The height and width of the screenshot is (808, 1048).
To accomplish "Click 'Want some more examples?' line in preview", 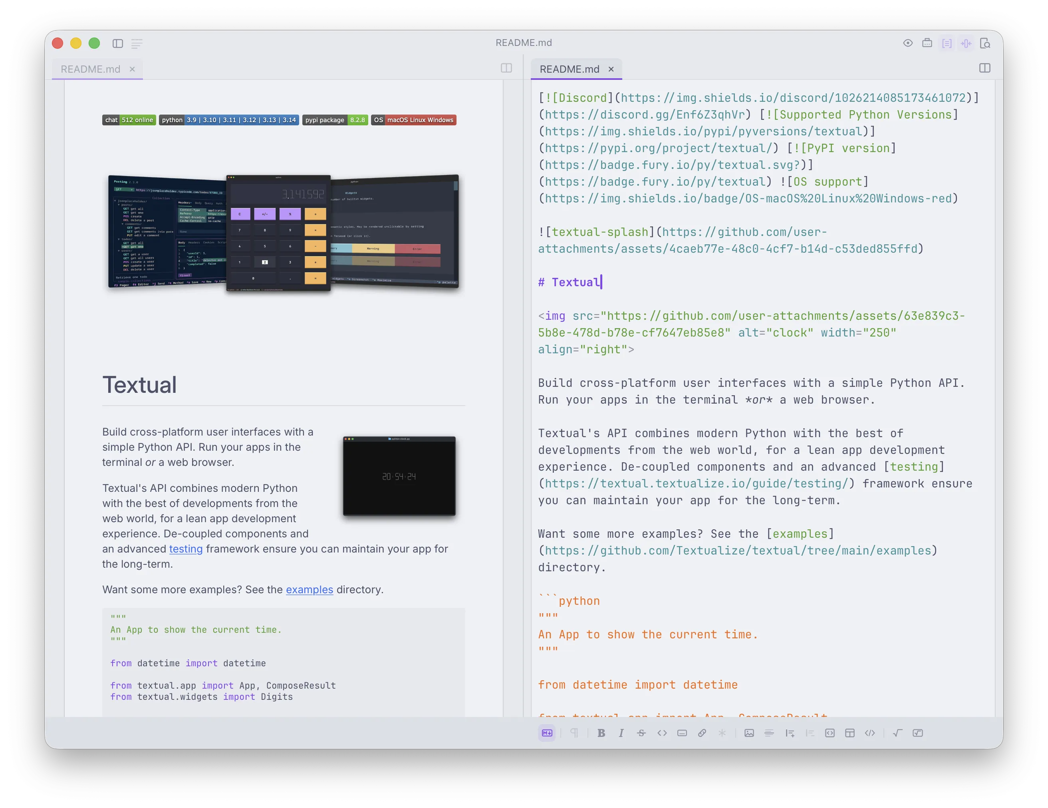I will 243,589.
